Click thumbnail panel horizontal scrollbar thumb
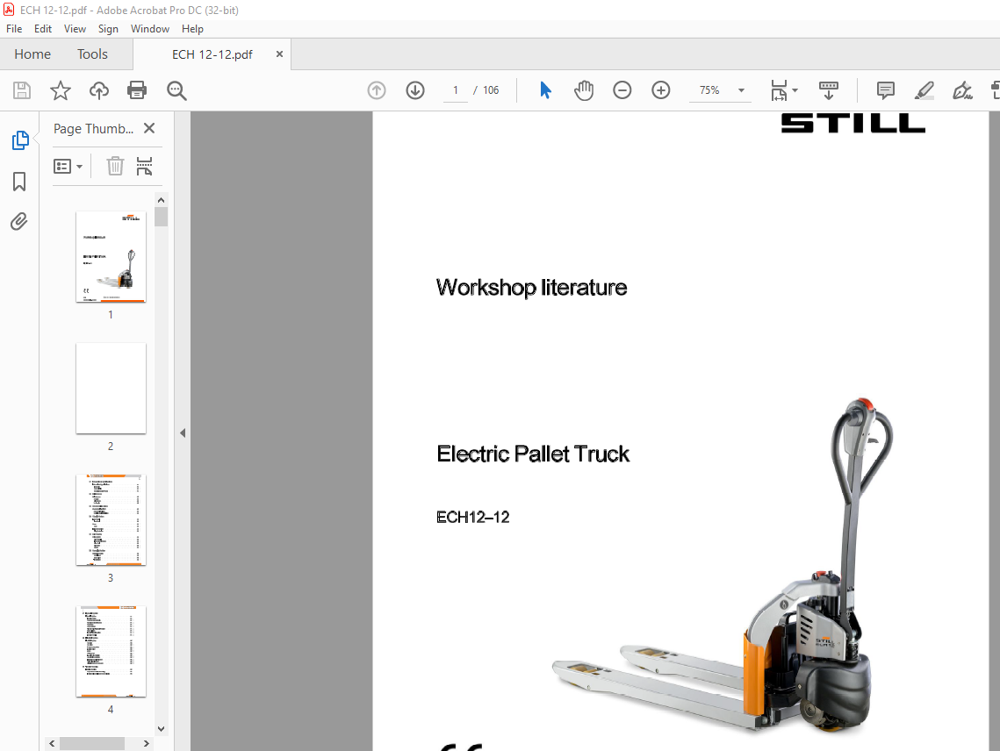 click(x=92, y=743)
